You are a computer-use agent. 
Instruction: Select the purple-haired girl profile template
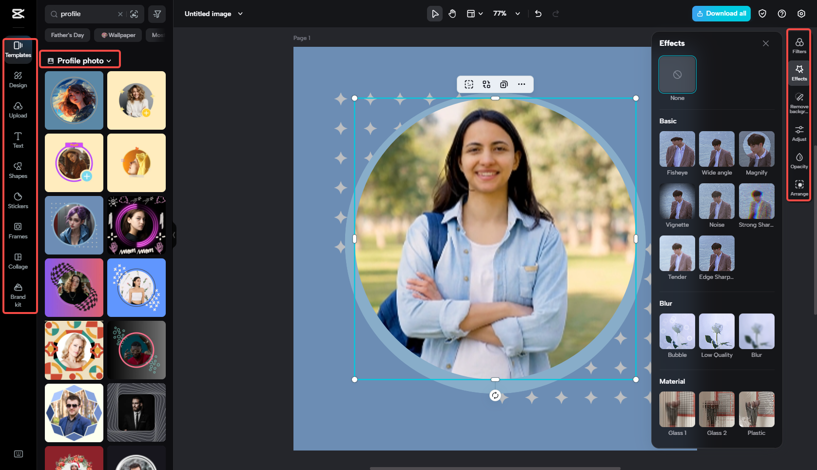pyautogui.click(x=74, y=225)
